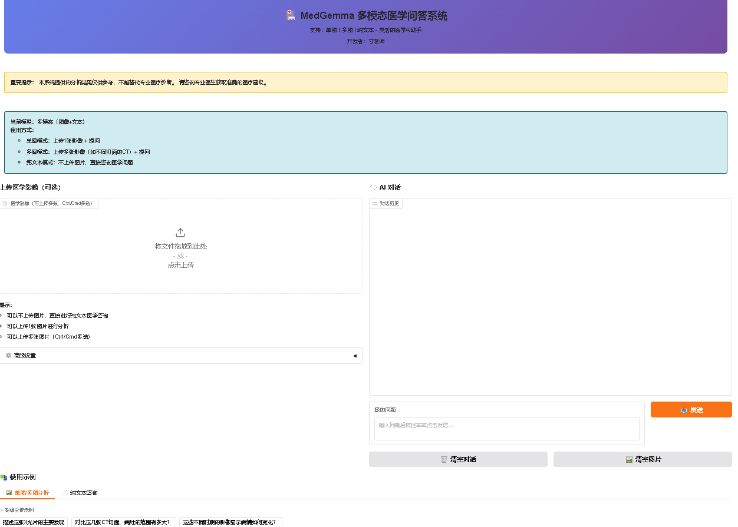
Task: Click the yellow 重要提示 warning banner text
Action: (139, 82)
